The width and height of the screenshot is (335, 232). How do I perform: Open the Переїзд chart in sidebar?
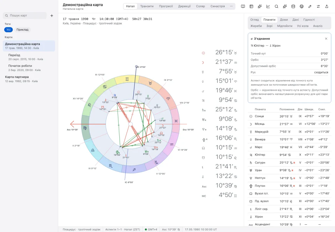pos(29,57)
